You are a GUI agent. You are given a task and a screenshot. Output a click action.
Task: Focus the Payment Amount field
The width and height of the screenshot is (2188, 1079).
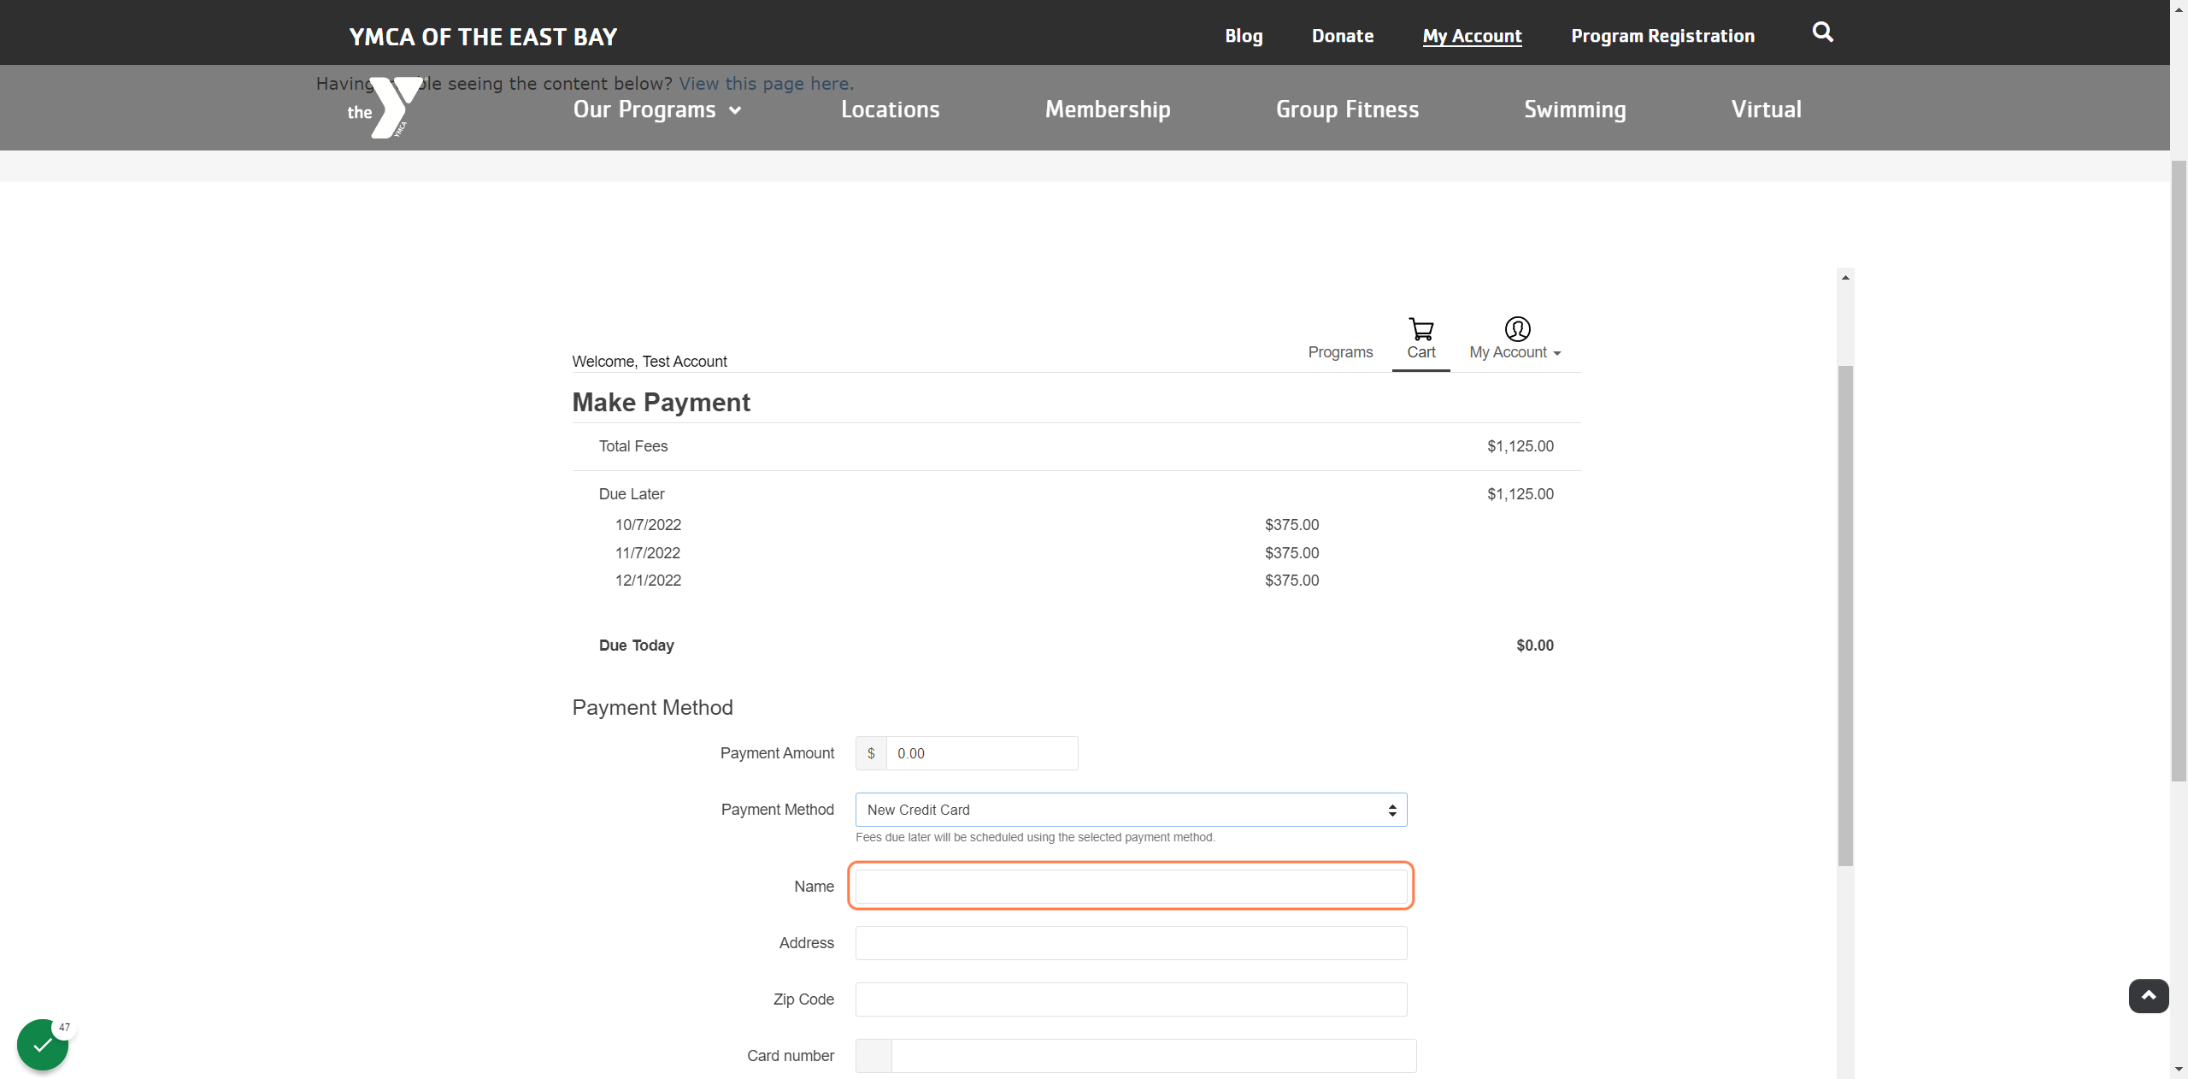point(982,753)
